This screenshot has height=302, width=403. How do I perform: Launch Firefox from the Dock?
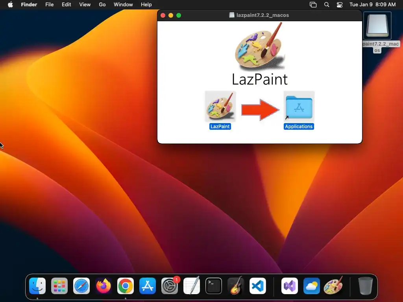pyautogui.click(x=104, y=286)
